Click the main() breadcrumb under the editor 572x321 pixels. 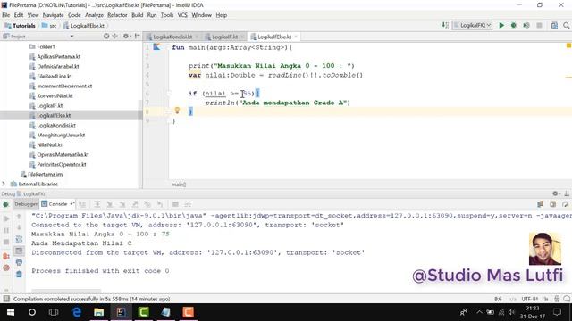click(x=179, y=185)
